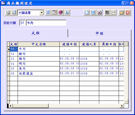Click the horizontal scrollbar right arrow
The width and height of the screenshot is (135, 115).
pyautogui.click(x=122, y=106)
